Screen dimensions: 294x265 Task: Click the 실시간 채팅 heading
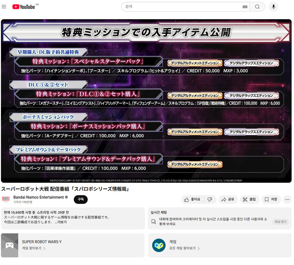click(x=159, y=212)
